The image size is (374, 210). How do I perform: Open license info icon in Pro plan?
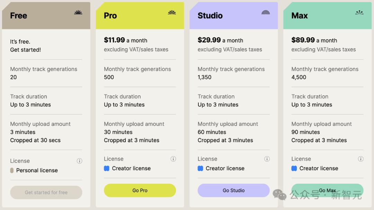pos(173,159)
